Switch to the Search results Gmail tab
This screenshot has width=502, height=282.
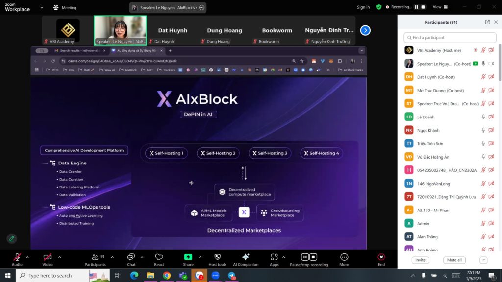(80, 50)
